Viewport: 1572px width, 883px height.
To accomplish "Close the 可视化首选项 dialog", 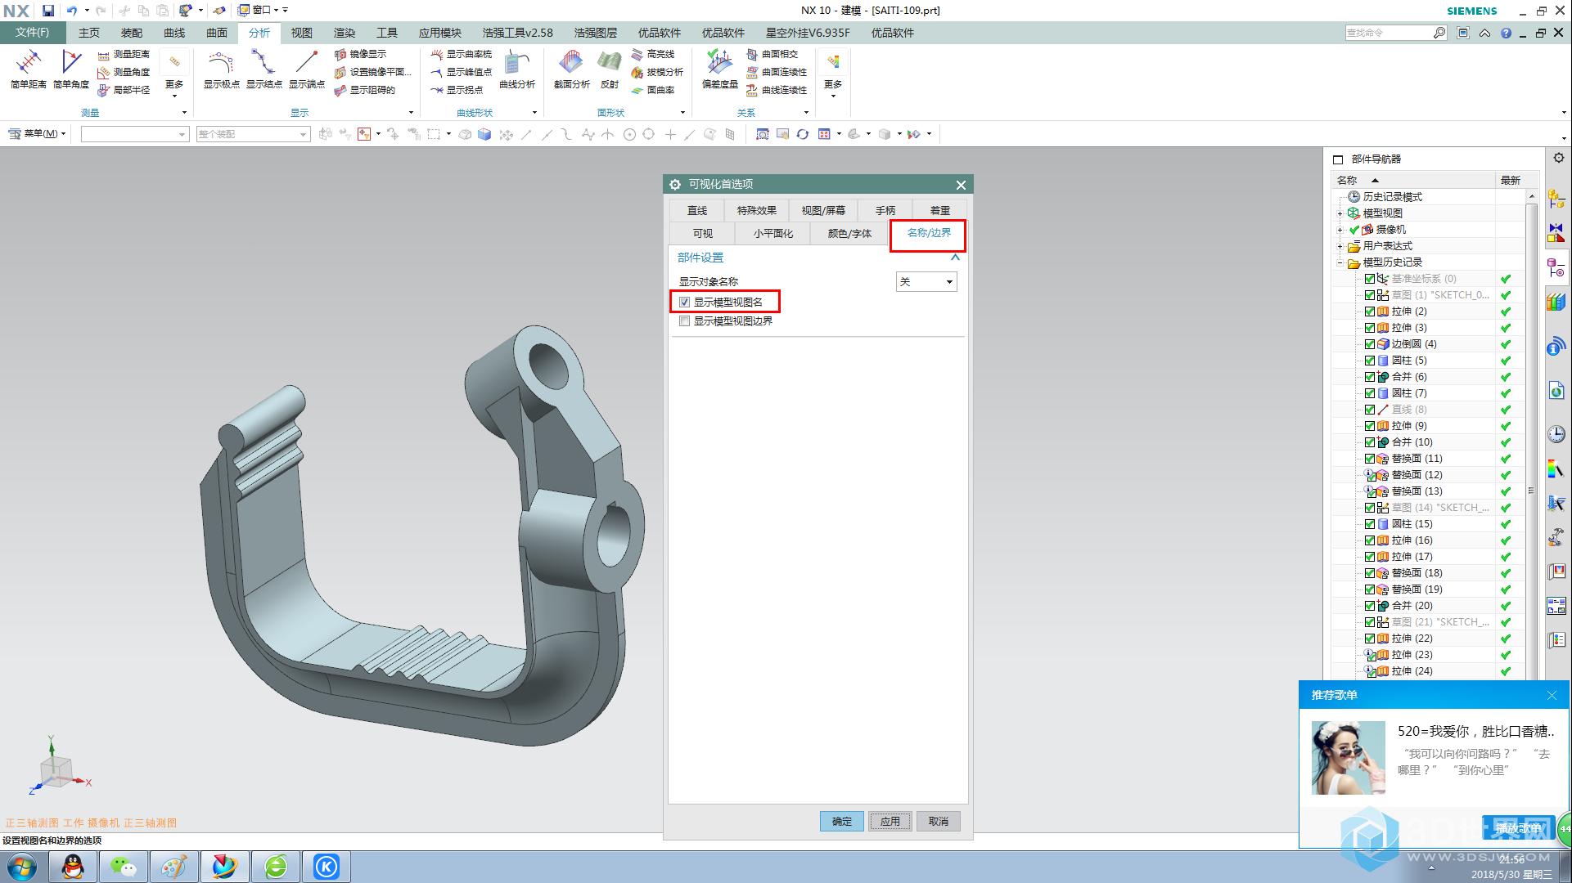I will tap(961, 185).
